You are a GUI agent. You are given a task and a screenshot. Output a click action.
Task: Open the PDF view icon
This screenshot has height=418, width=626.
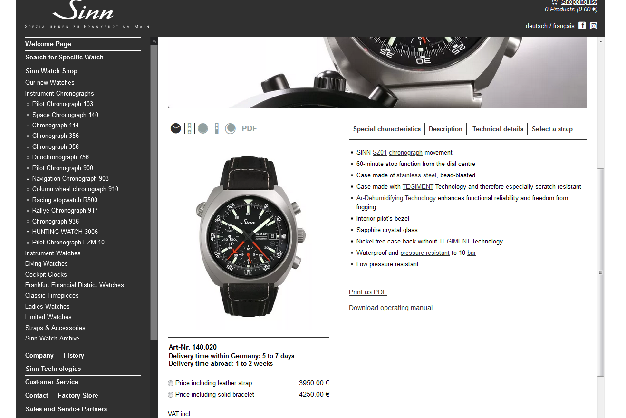tap(249, 128)
